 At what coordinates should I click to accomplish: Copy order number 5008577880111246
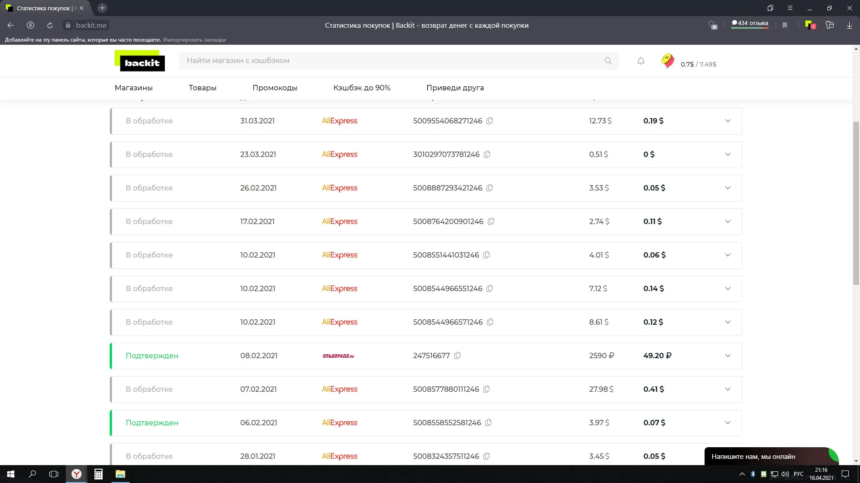coord(486,389)
